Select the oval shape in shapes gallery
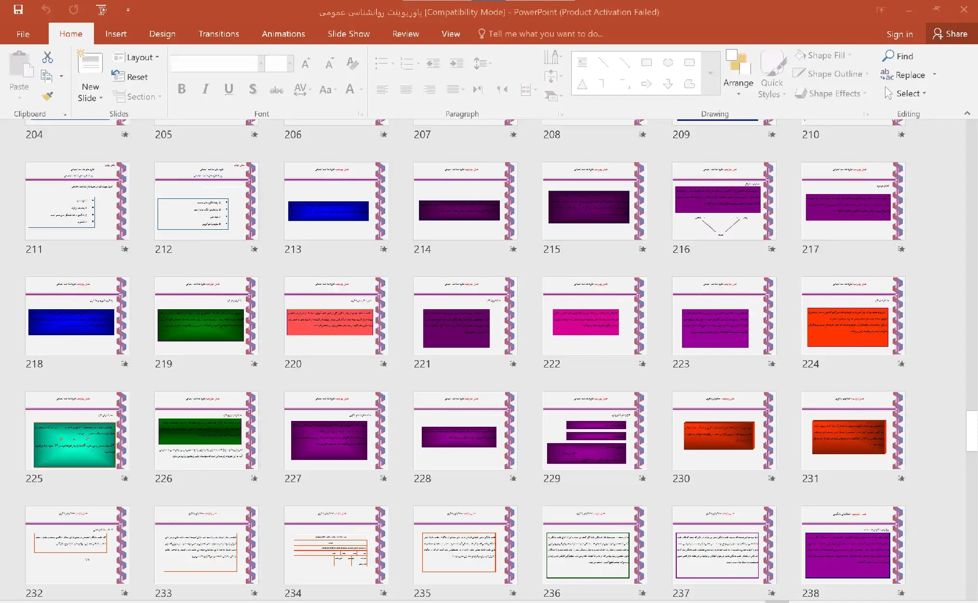978x603 pixels. [x=668, y=63]
